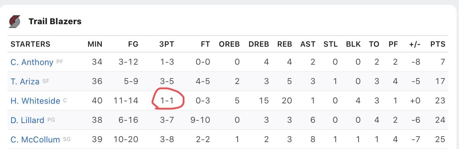Click the MIN column header

(x=95, y=44)
